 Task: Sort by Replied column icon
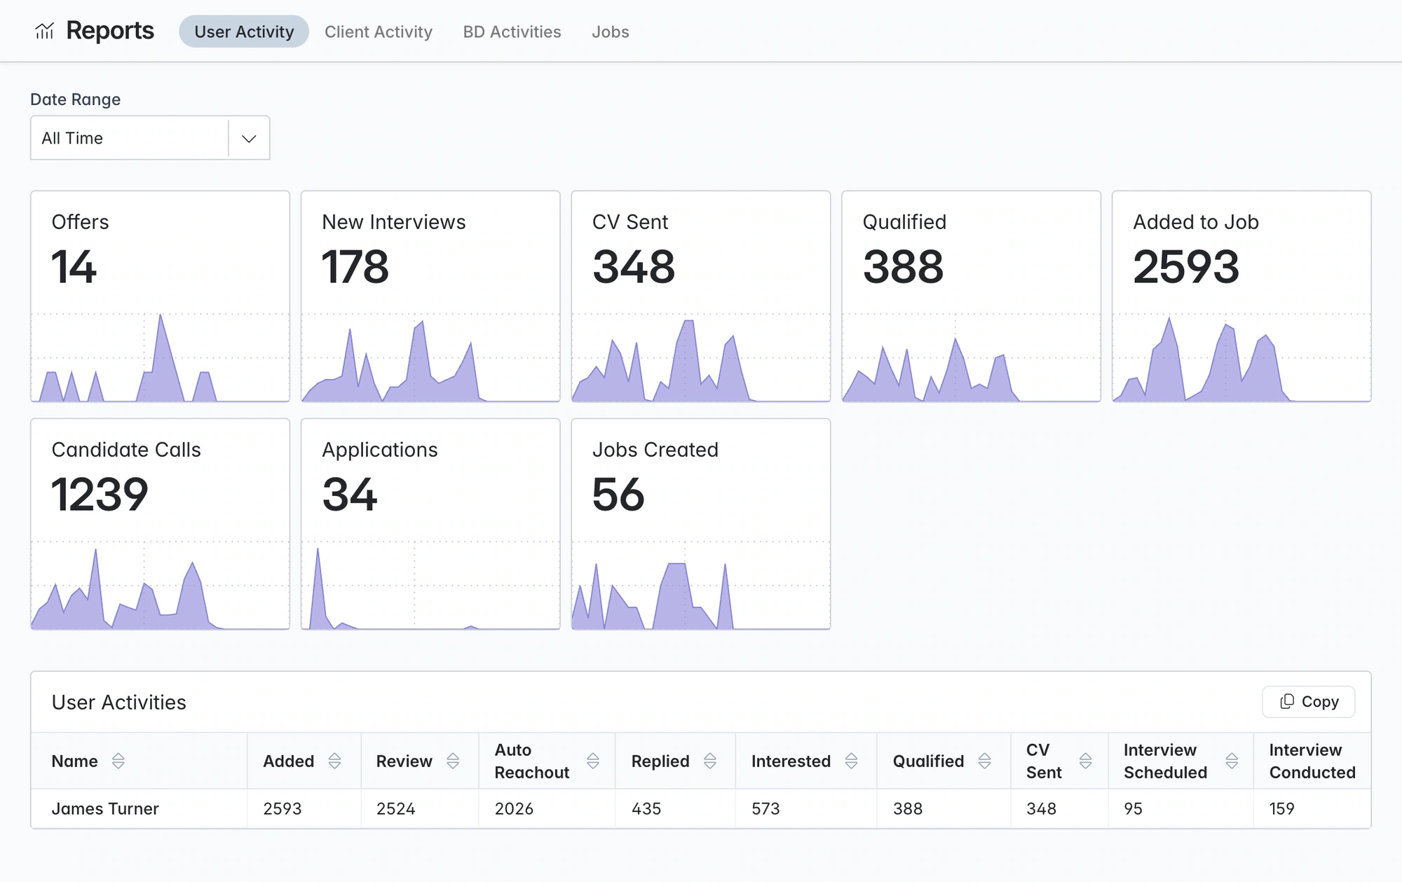tap(710, 761)
